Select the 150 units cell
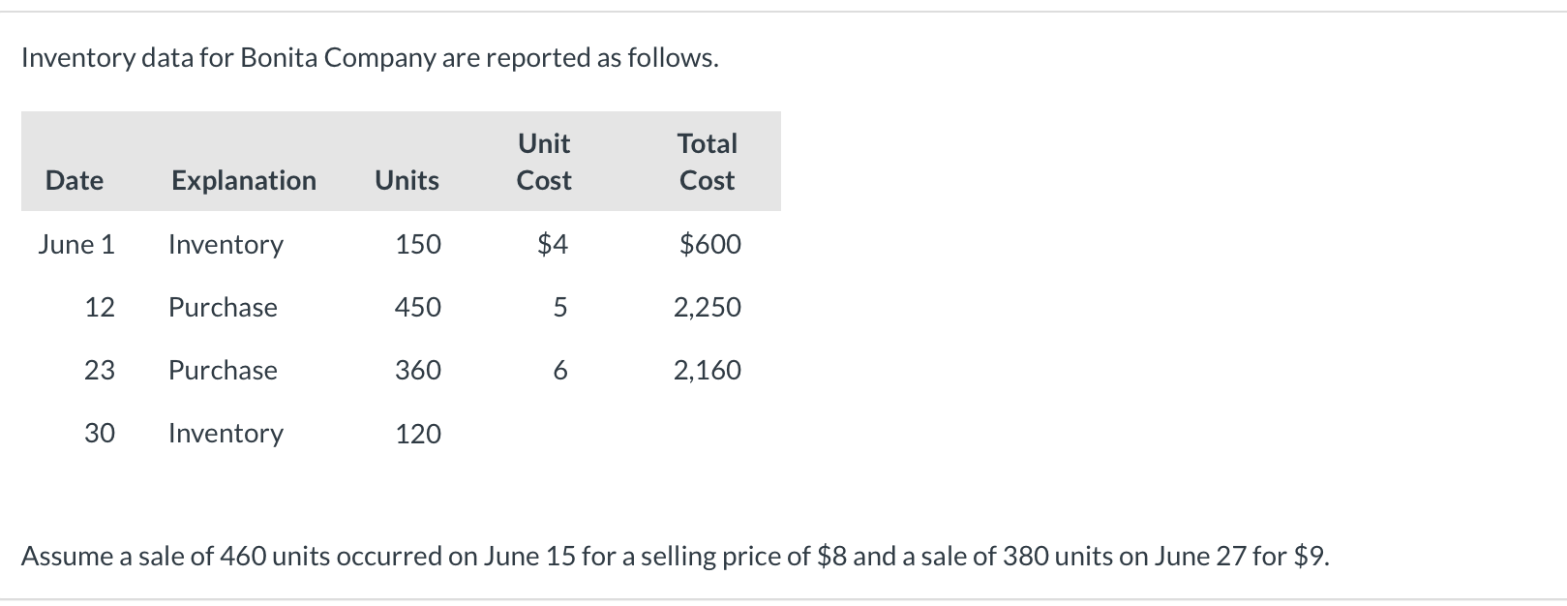This screenshot has height=606, width=1567. click(418, 244)
